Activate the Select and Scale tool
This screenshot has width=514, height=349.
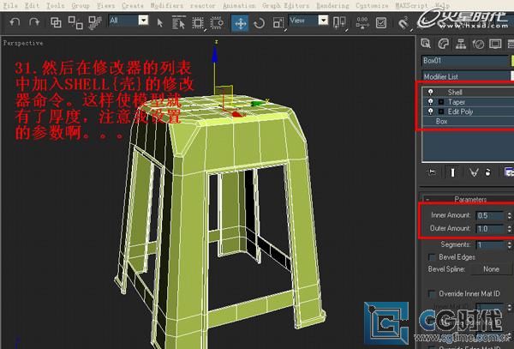tap(278, 22)
